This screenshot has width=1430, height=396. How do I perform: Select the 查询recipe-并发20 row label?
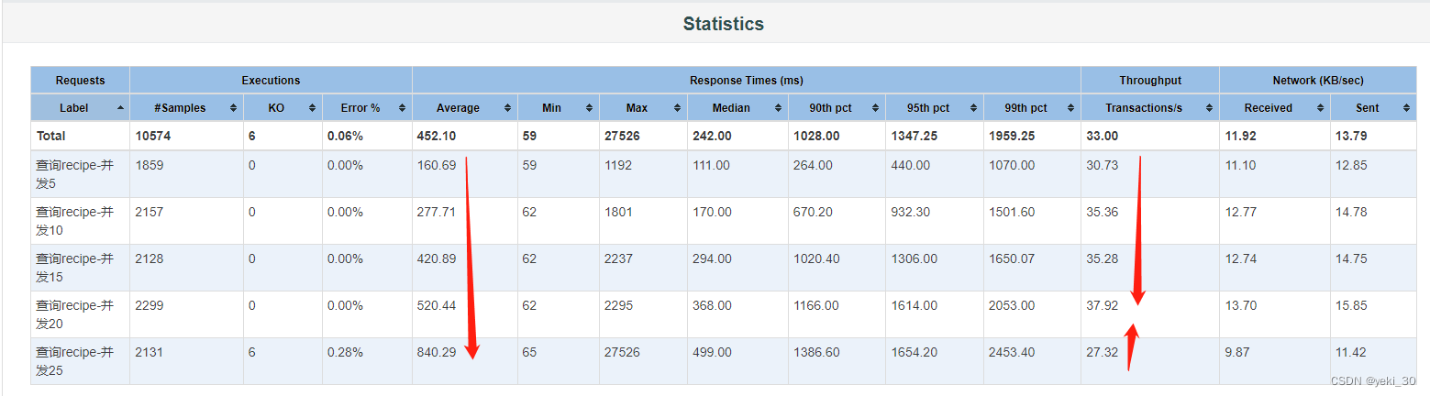(x=74, y=314)
